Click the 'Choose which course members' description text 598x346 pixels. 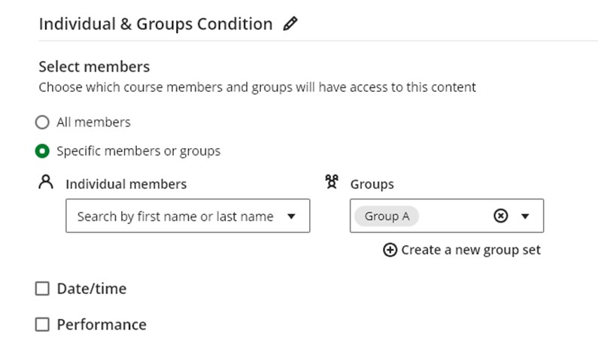pyautogui.click(x=257, y=87)
